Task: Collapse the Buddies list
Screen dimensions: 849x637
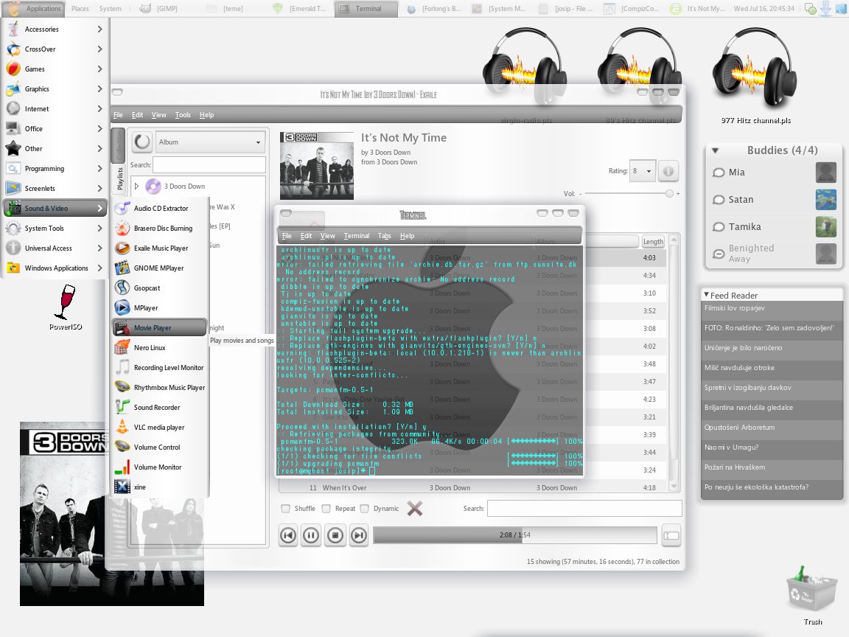Action: tap(715, 150)
